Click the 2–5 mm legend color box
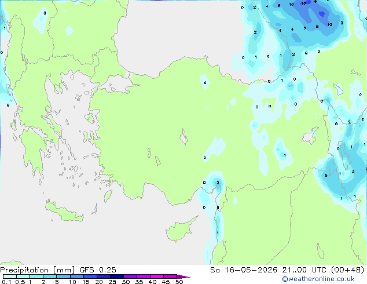Screen dimensions: 367x284 (50, 276)
